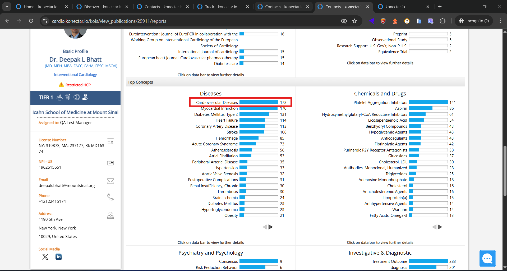The image size is (507, 271).
Task: Bookmark this page with the star icon
Action: 355,21
